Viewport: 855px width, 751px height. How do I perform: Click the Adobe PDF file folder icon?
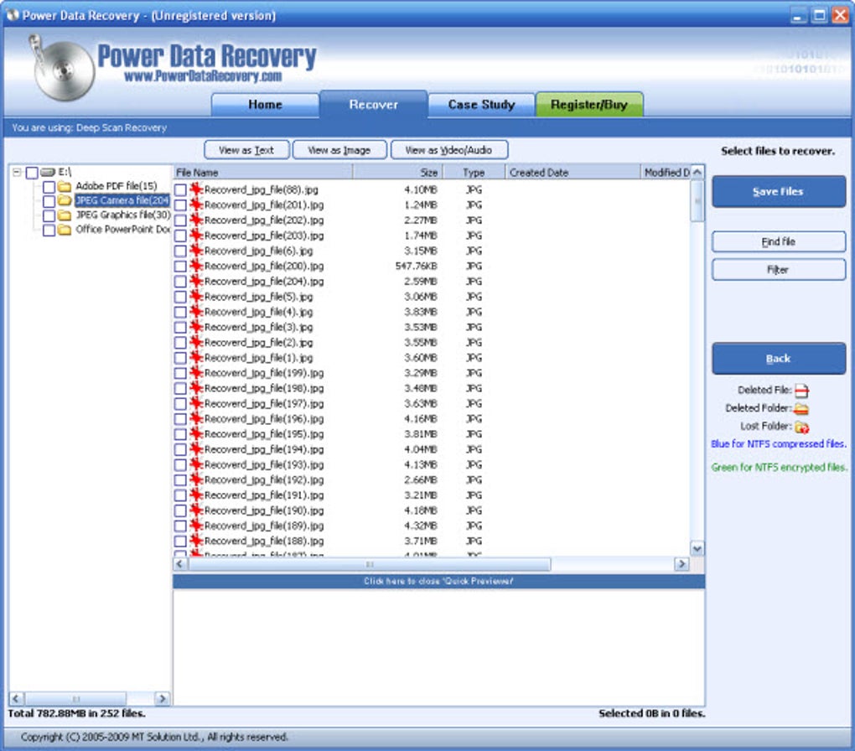pyautogui.click(x=65, y=187)
